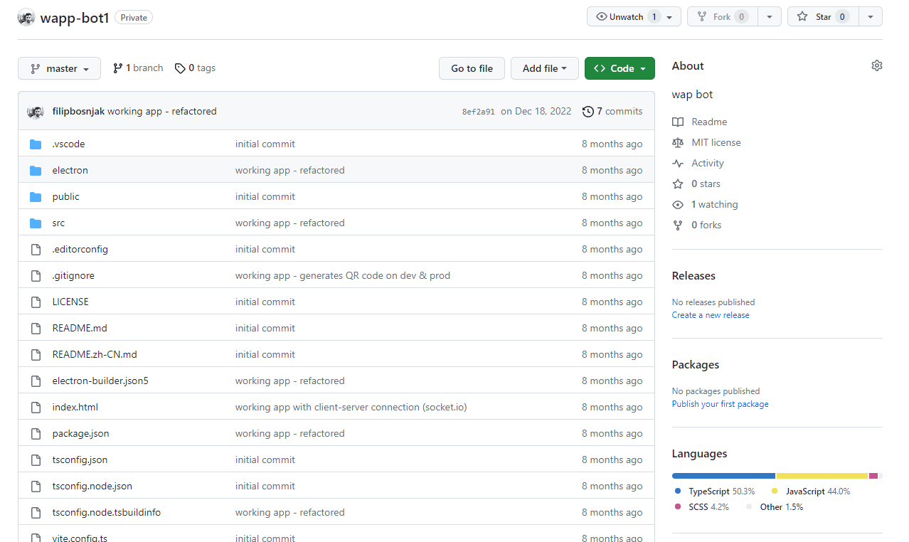Screen dimensions: 909x542
Task: Click Create a new release link
Action: [x=711, y=315]
